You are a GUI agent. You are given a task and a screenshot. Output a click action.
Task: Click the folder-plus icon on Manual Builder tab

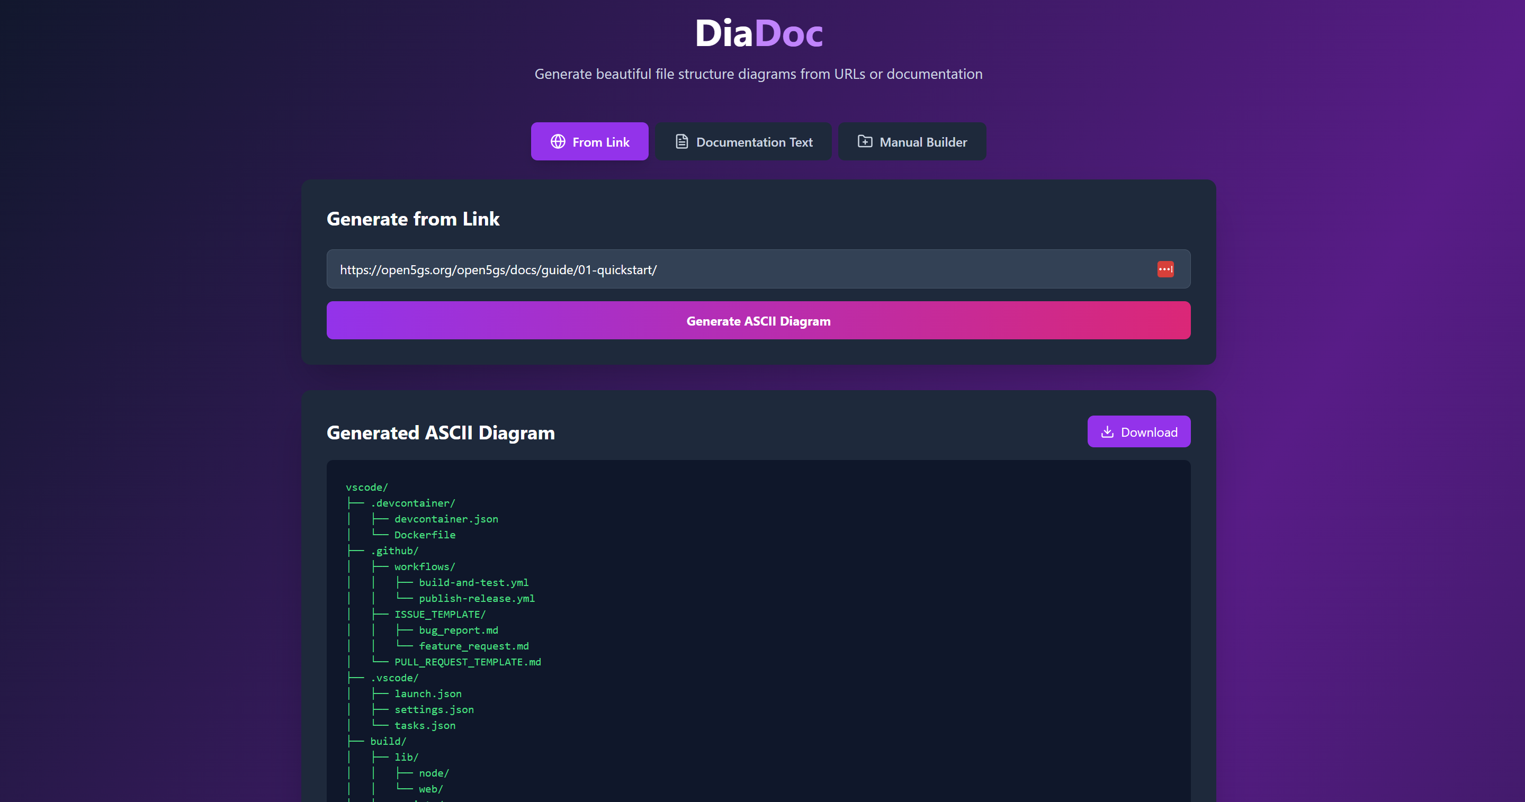(864, 141)
